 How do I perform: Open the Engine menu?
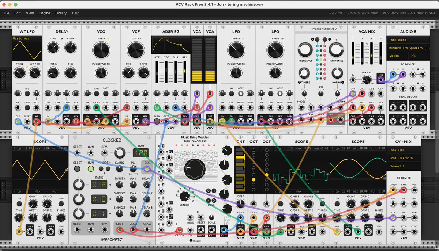point(45,13)
